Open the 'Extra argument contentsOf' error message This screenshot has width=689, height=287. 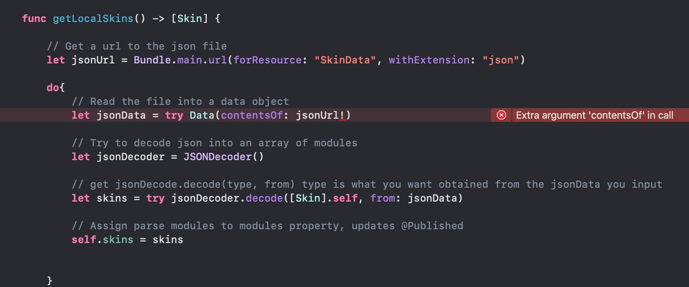(595, 115)
